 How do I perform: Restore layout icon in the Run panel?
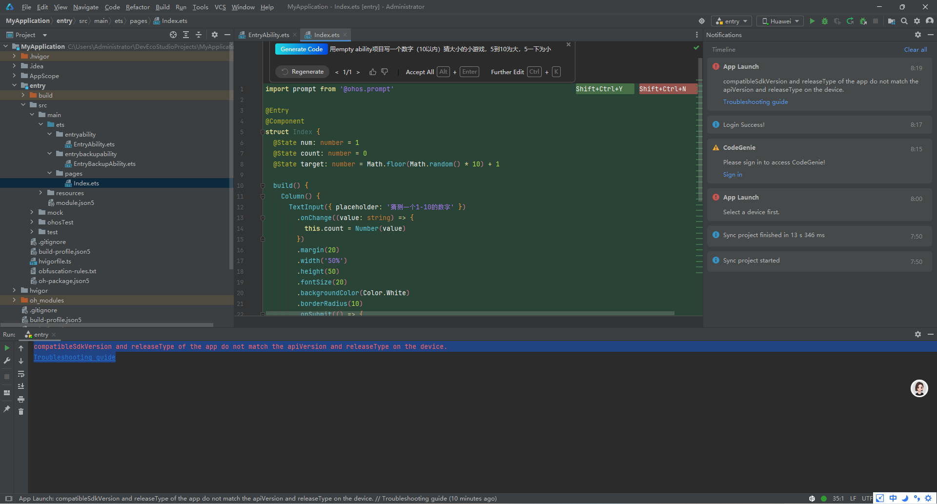pyautogui.click(x=7, y=393)
